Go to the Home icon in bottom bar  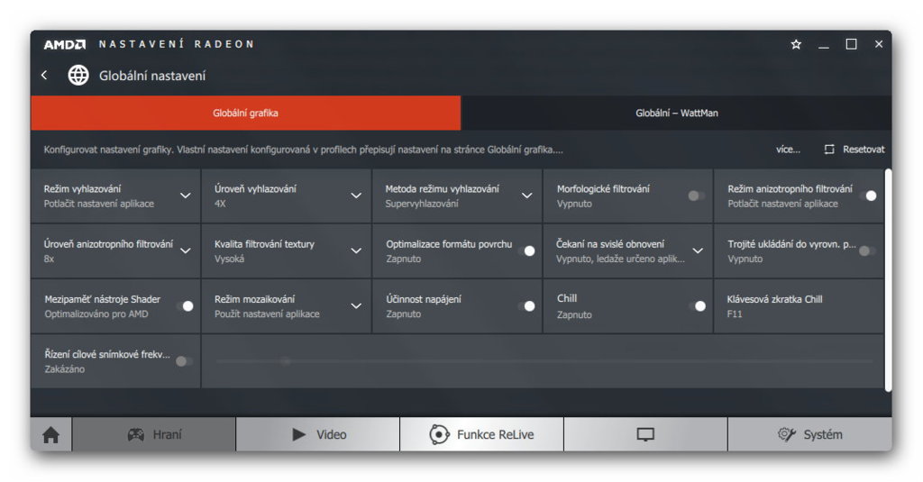51,435
